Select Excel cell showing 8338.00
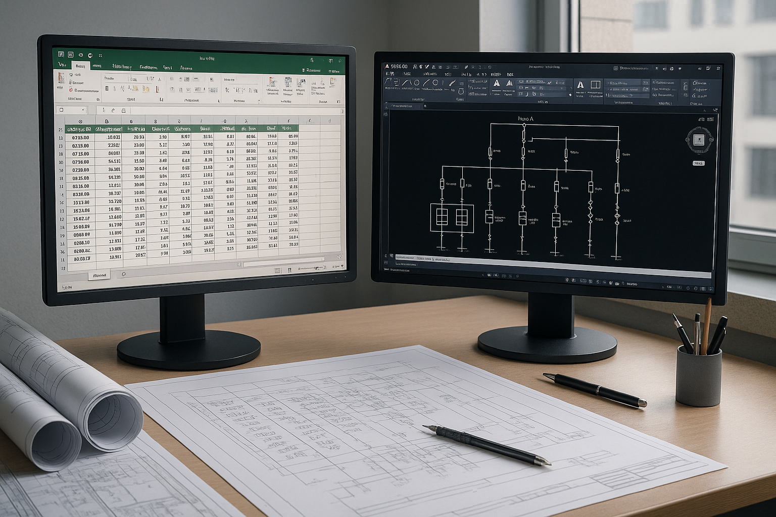The image size is (776, 517). point(81,194)
